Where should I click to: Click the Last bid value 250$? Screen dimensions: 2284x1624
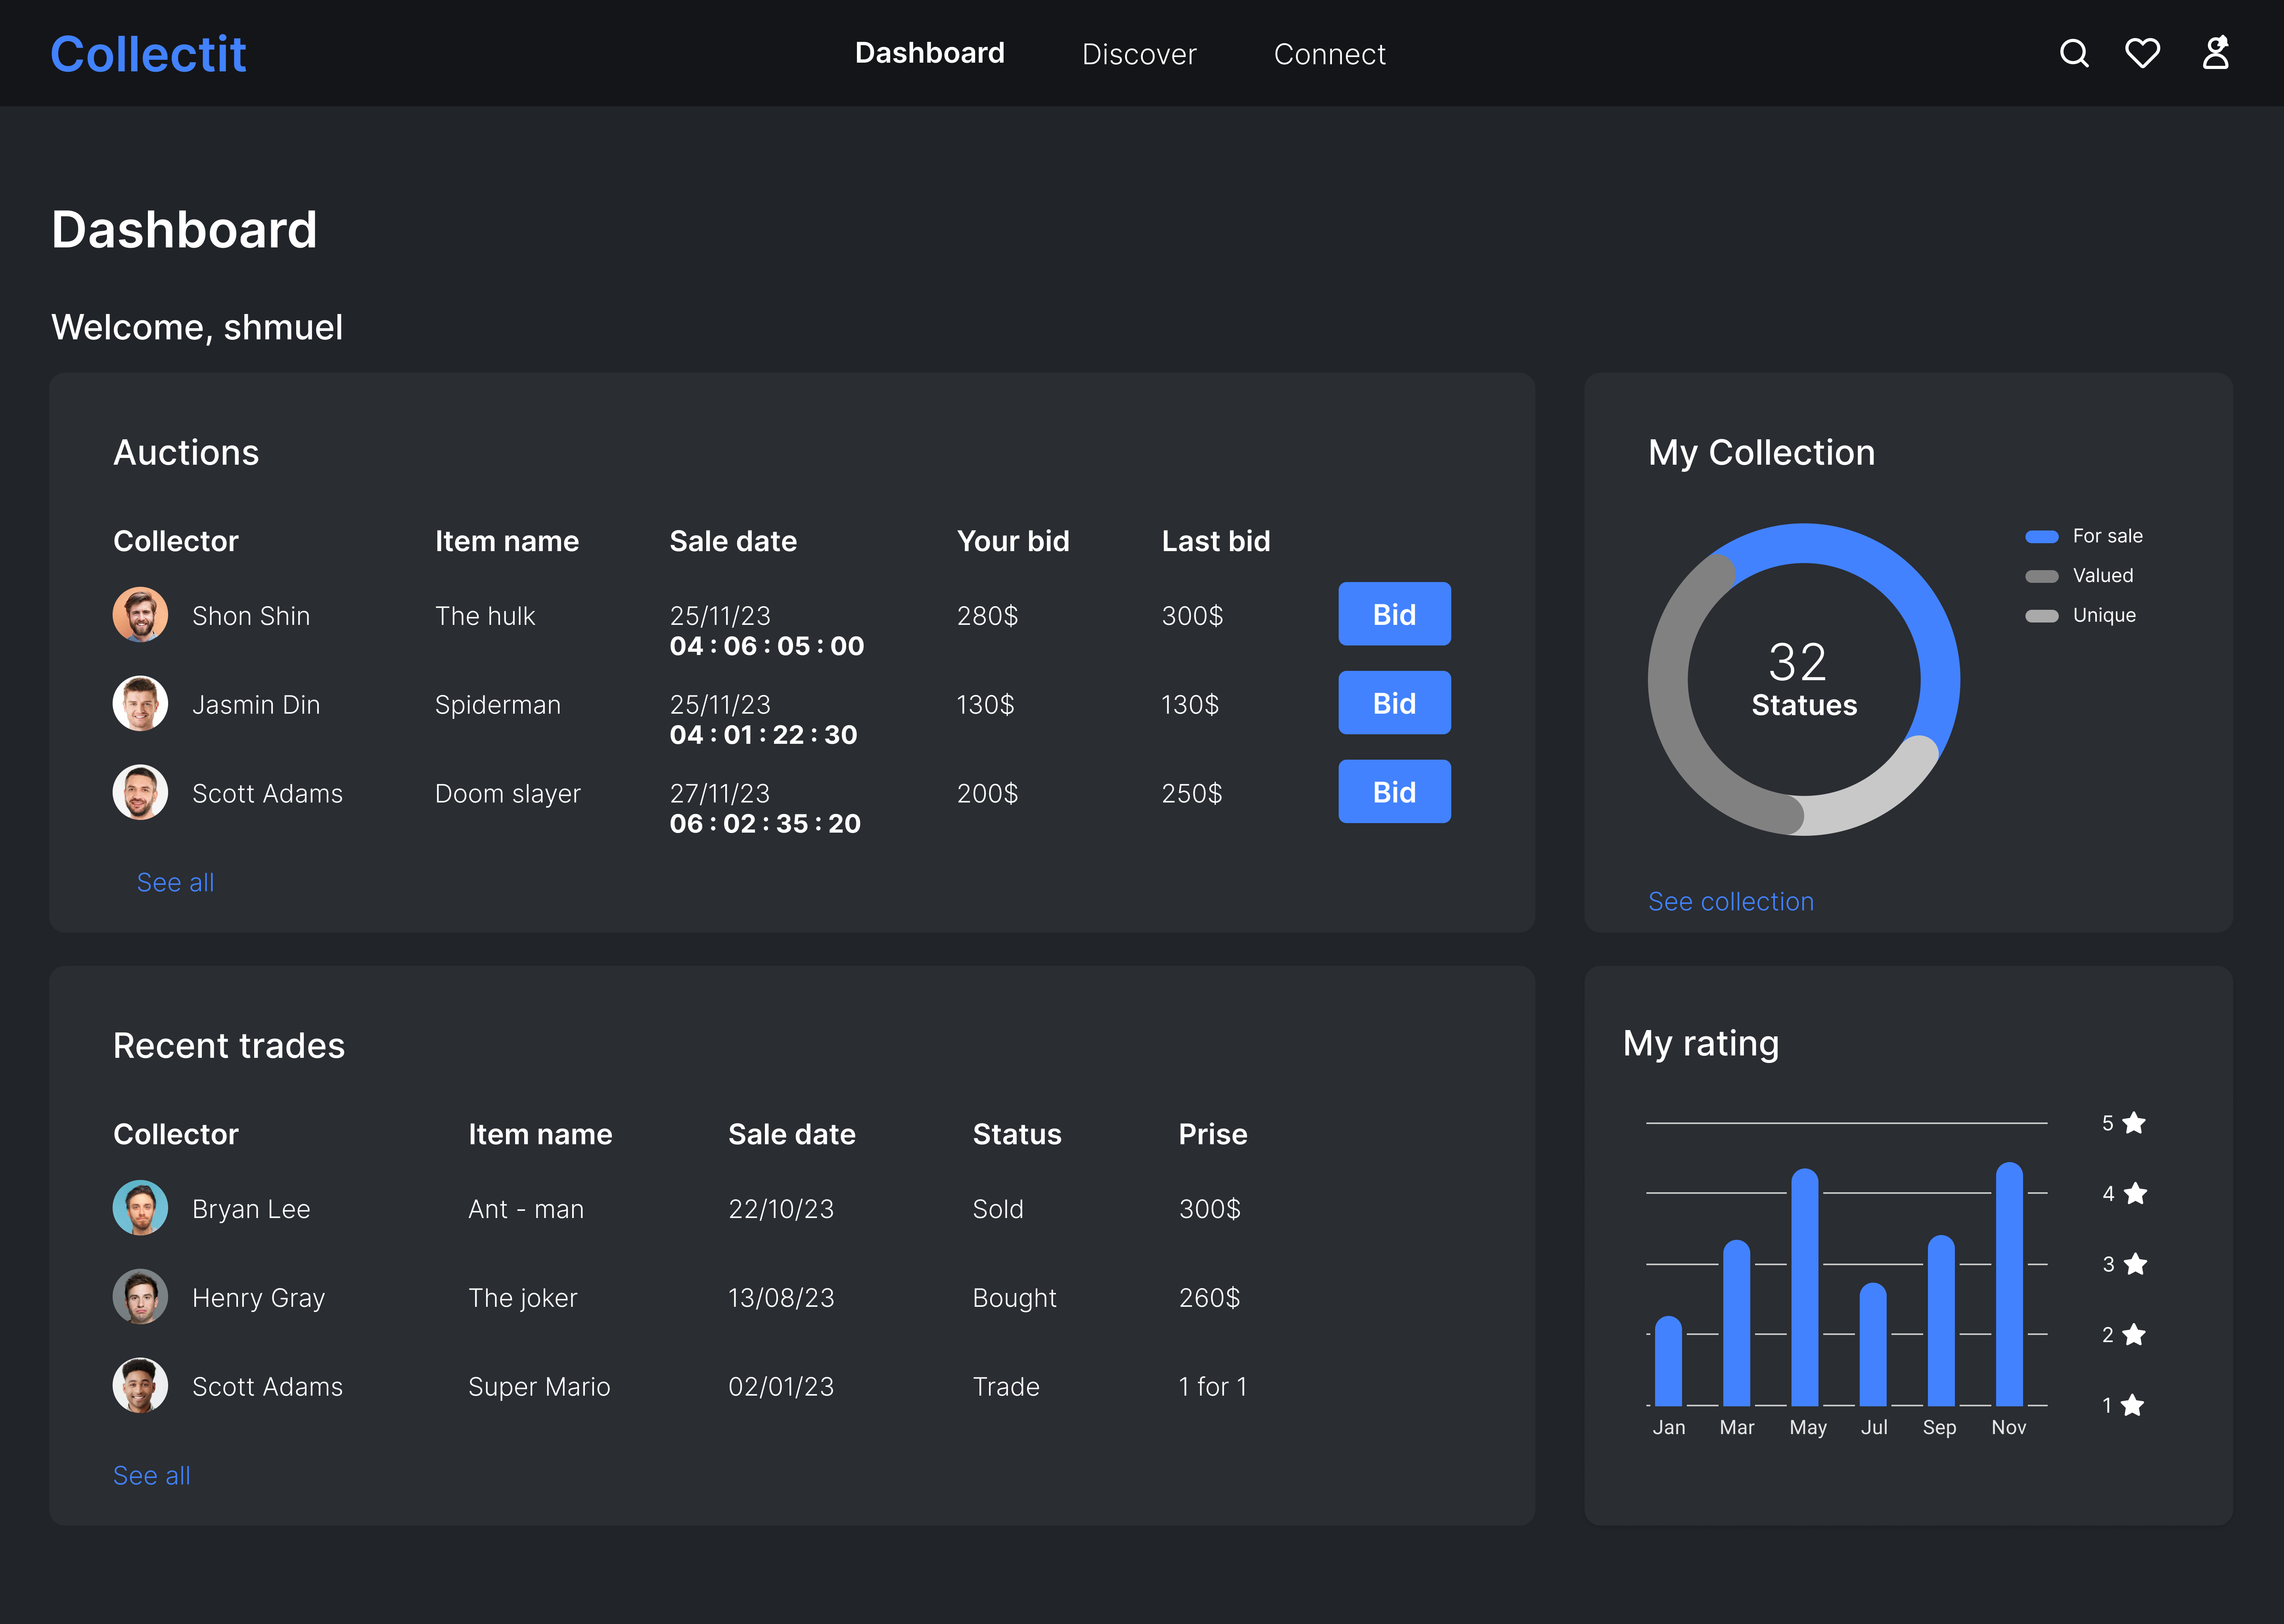point(1192,794)
